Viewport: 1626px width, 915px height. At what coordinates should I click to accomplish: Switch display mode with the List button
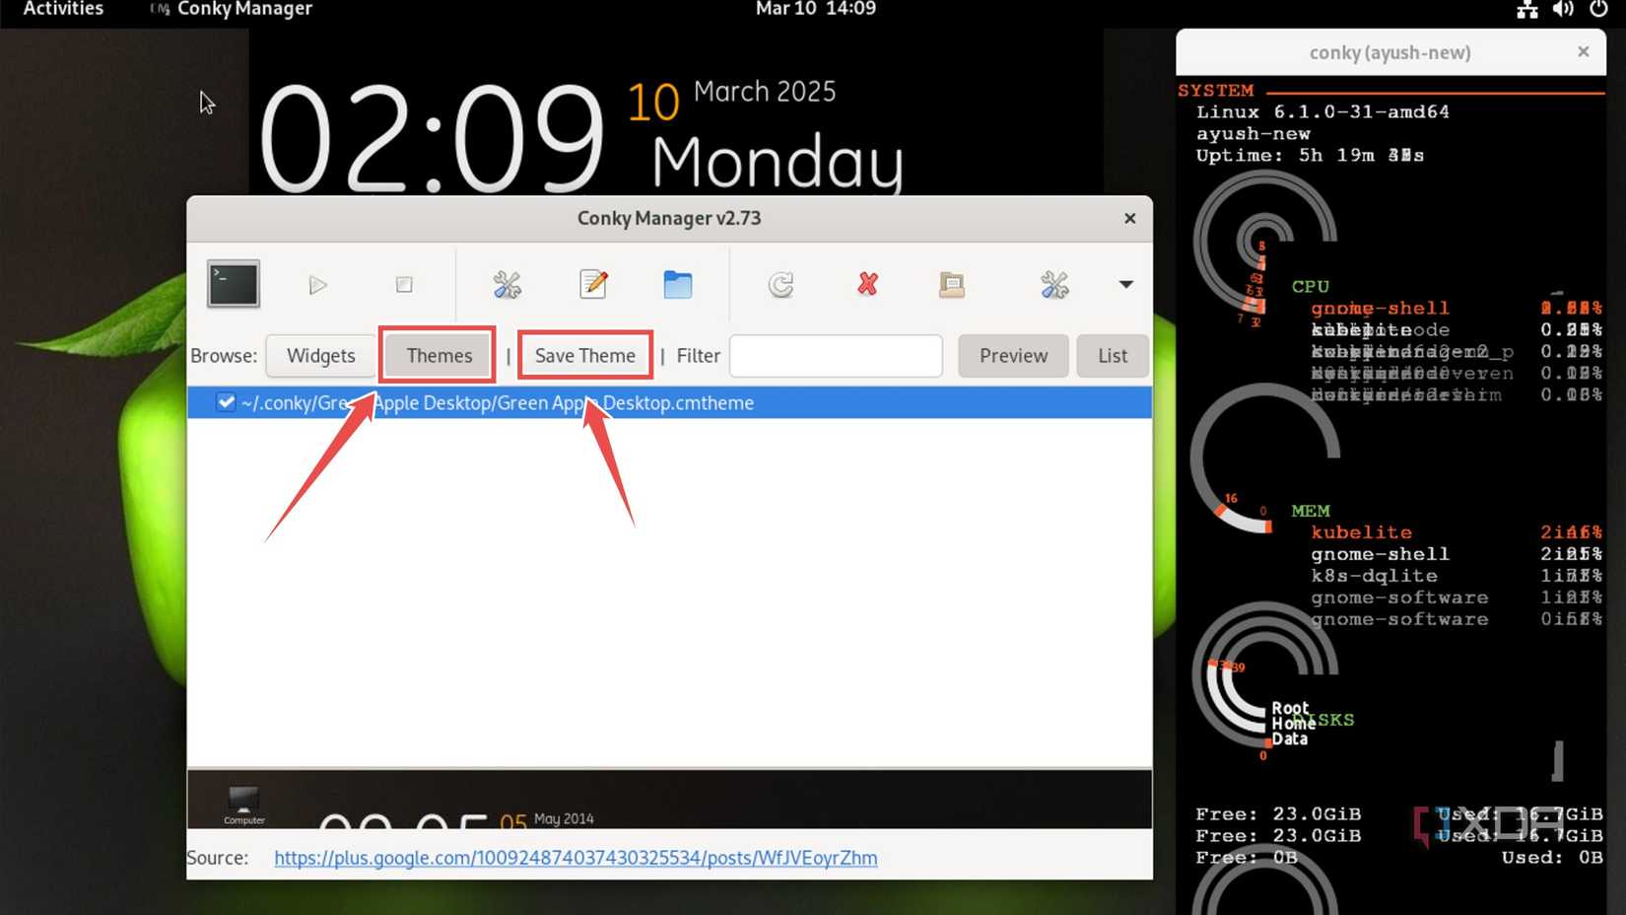(1112, 356)
